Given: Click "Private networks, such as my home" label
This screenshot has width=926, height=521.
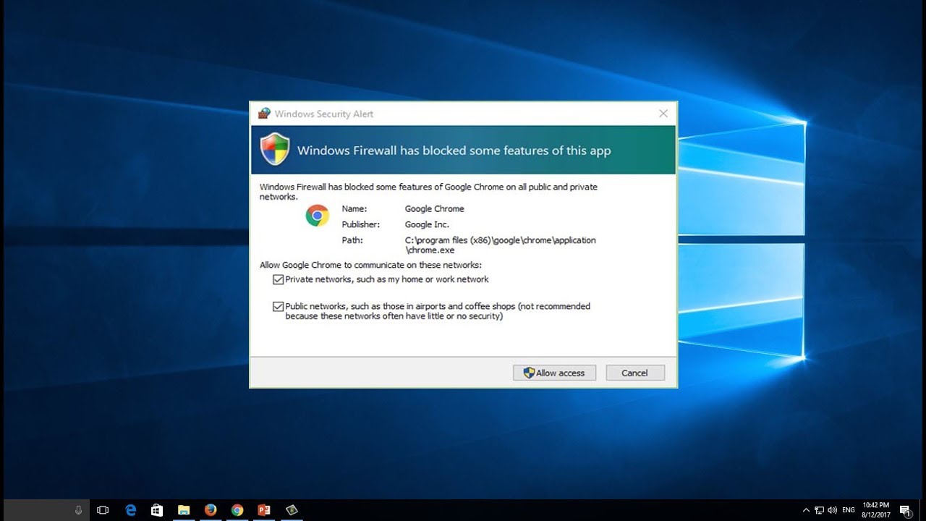Looking at the screenshot, I should [x=387, y=279].
